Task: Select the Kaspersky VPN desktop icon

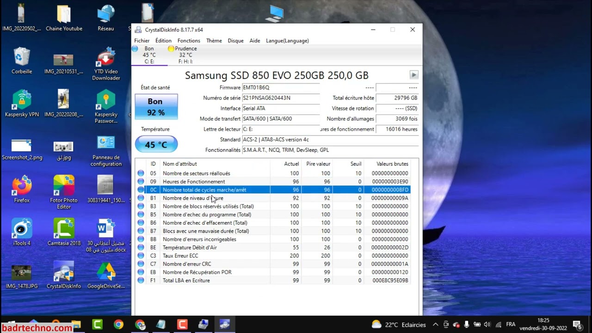Action: coord(22,104)
